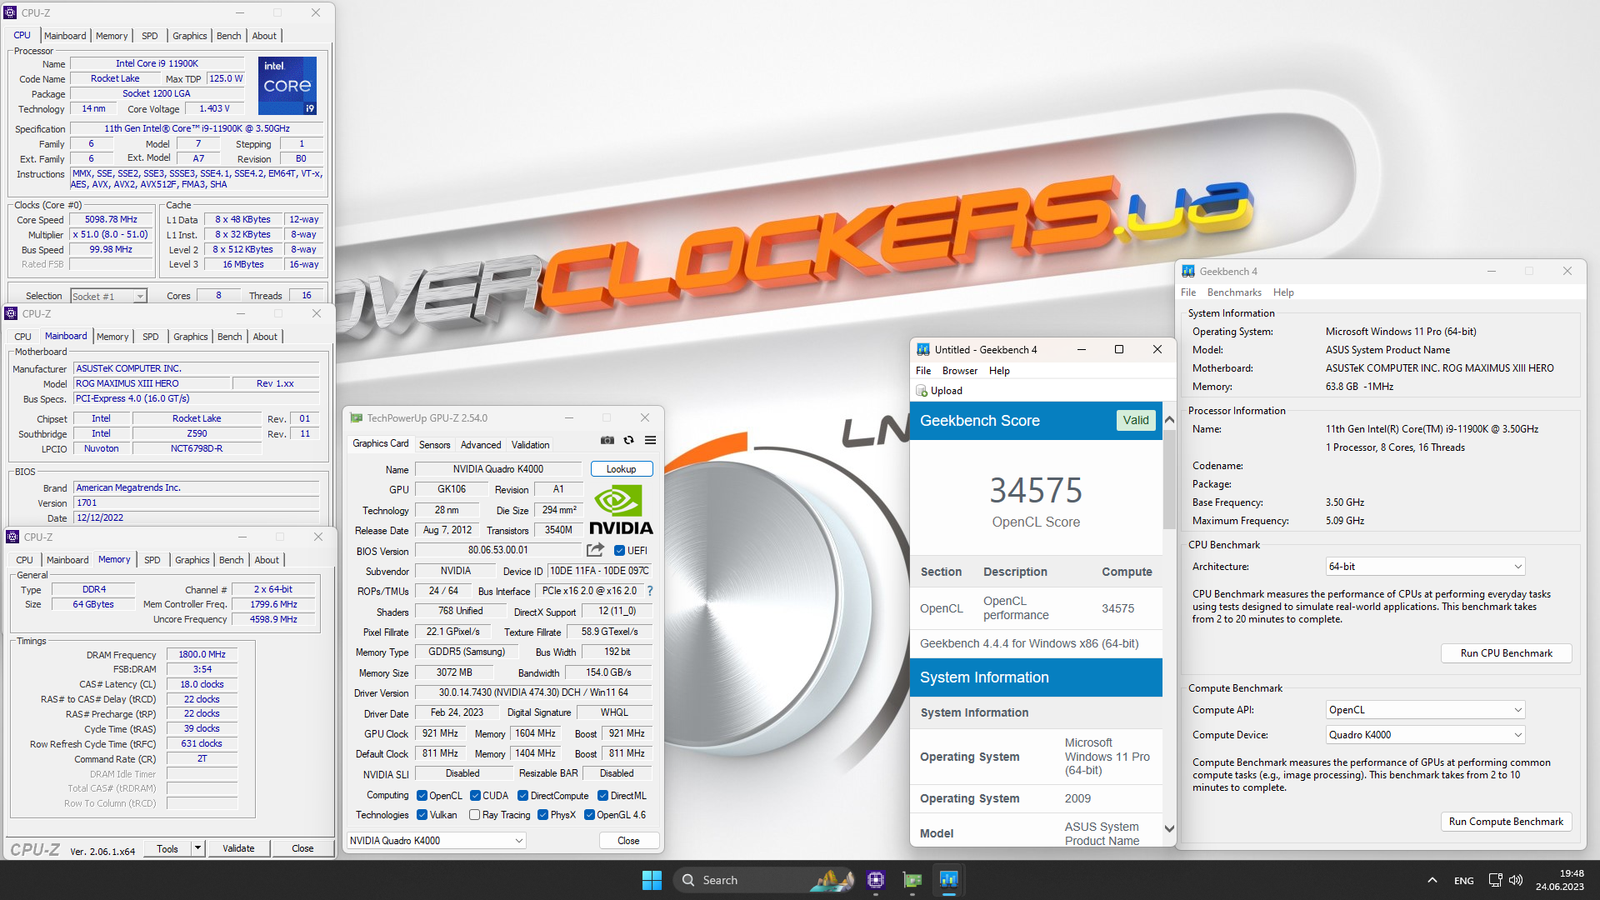Open the GPU selector dropdown in GPU-Z
Screen dimensions: 1600x900
(437, 841)
